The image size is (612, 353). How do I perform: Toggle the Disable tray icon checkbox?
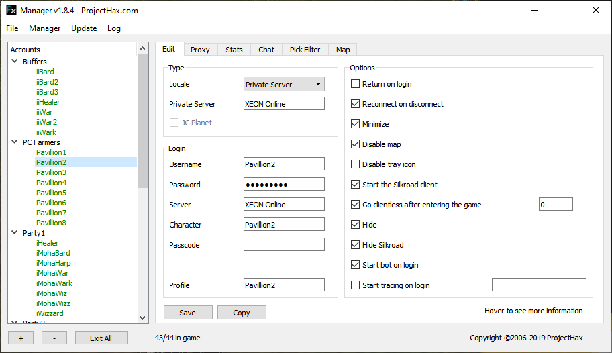coord(356,164)
